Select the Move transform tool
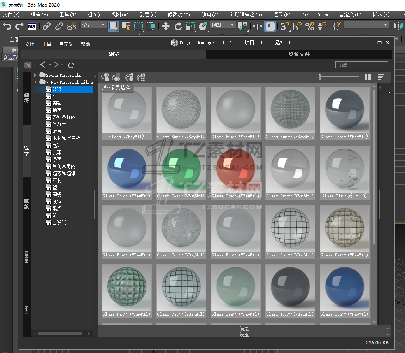The width and height of the screenshot is (405, 353). (166, 26)
